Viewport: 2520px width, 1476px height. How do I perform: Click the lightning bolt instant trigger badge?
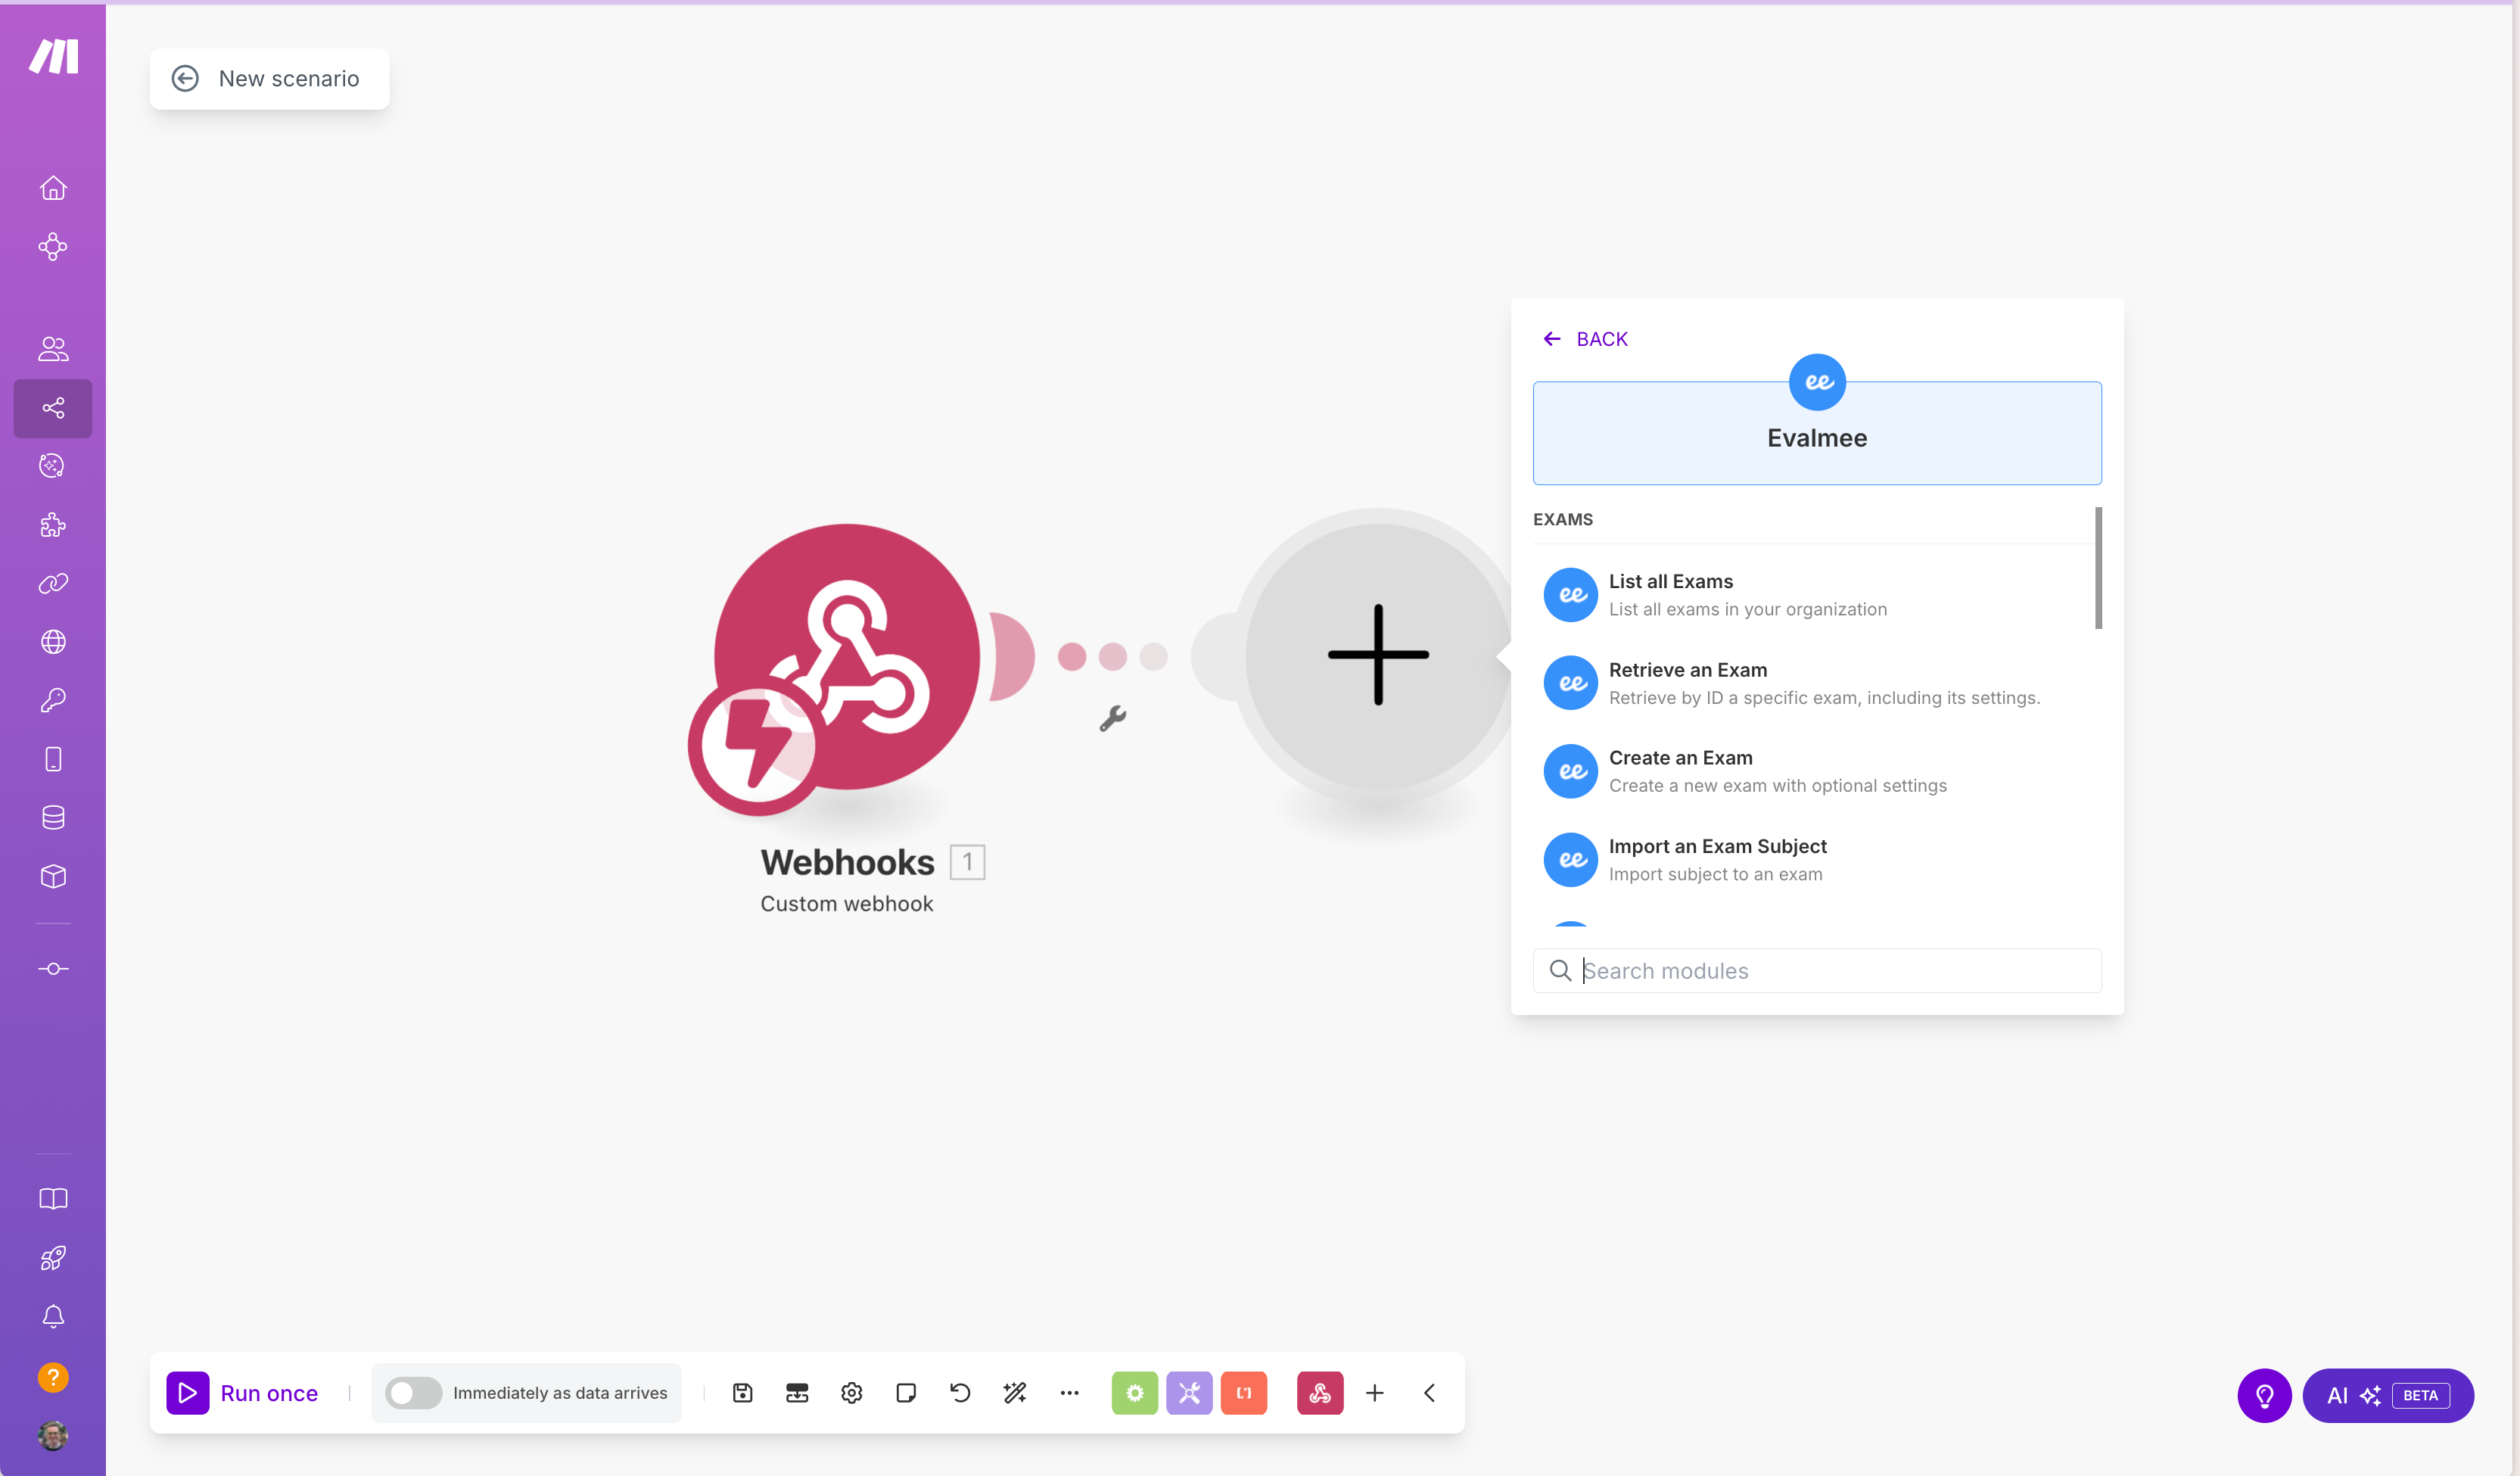(757, 746)
